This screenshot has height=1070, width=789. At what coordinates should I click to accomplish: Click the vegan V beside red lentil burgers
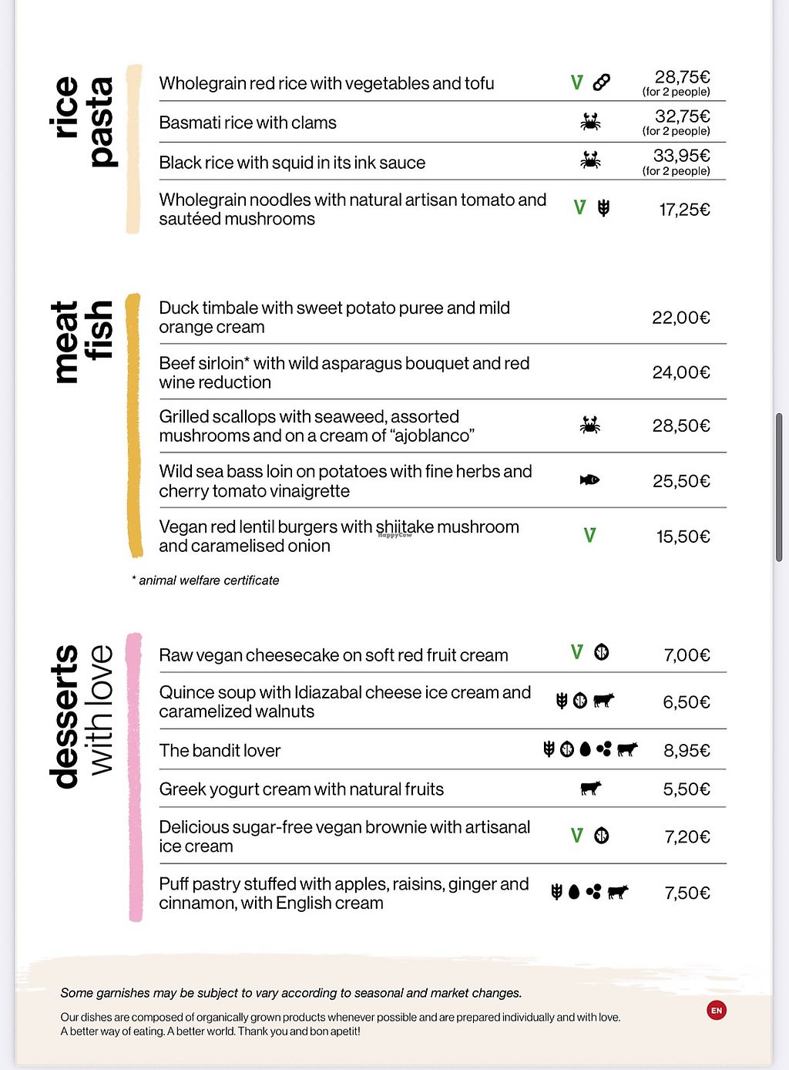point(589,535)
